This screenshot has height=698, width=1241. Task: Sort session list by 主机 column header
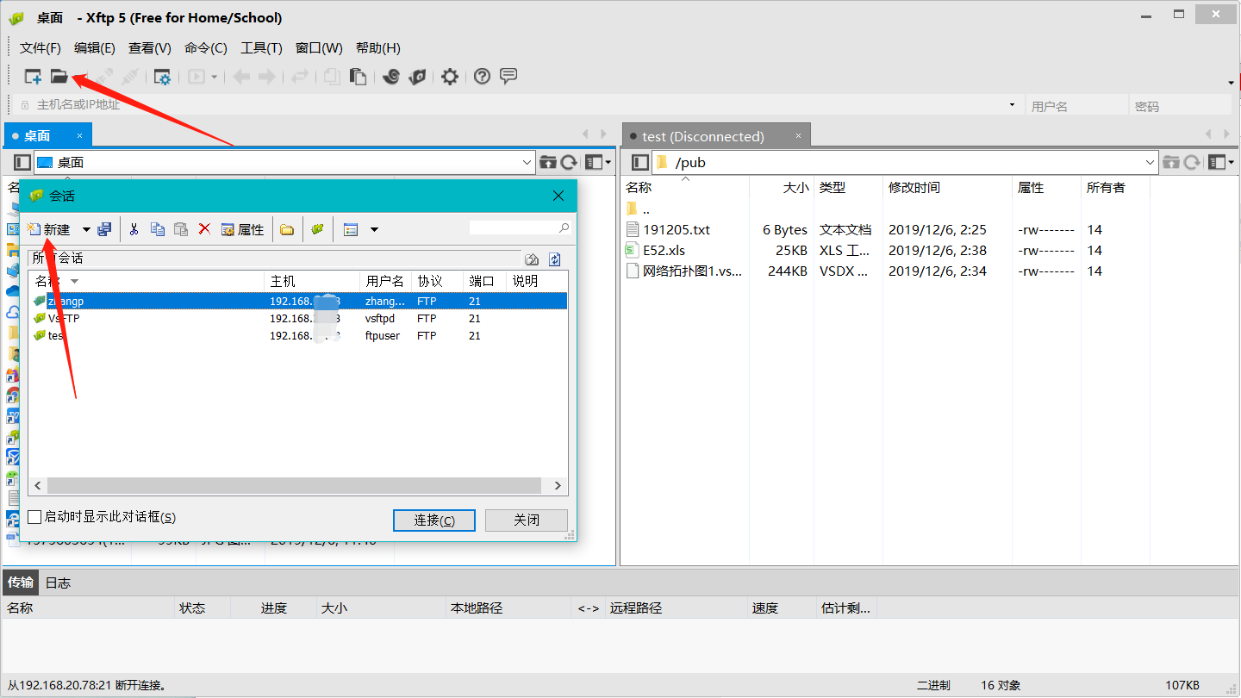tap(312, 281)
